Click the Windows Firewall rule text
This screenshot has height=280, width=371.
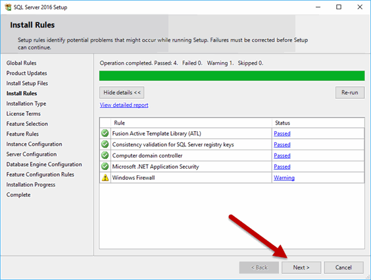(x=134, y=178)
